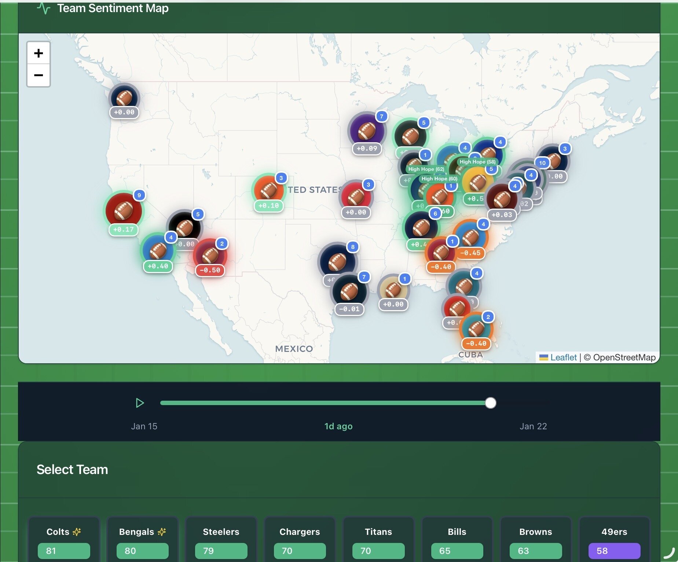
Task: Select the blue football marker labeled +0.40
Action: [158, 251]
